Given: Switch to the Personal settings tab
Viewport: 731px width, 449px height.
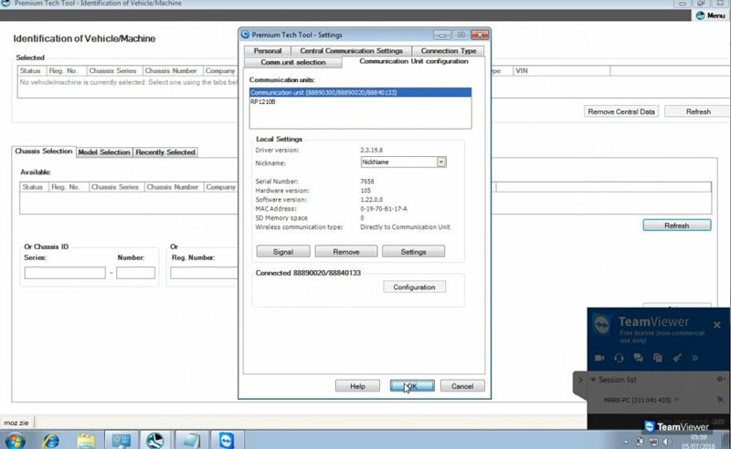Looking at the screenshot, I should 268,50.
